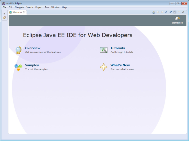Screen dimensions: 189x141
Task: Click the hierarchy view icon in left trim
Action: click(x=4, y=18)
